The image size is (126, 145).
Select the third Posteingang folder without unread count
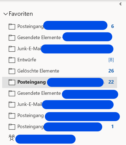coord(60,116)
